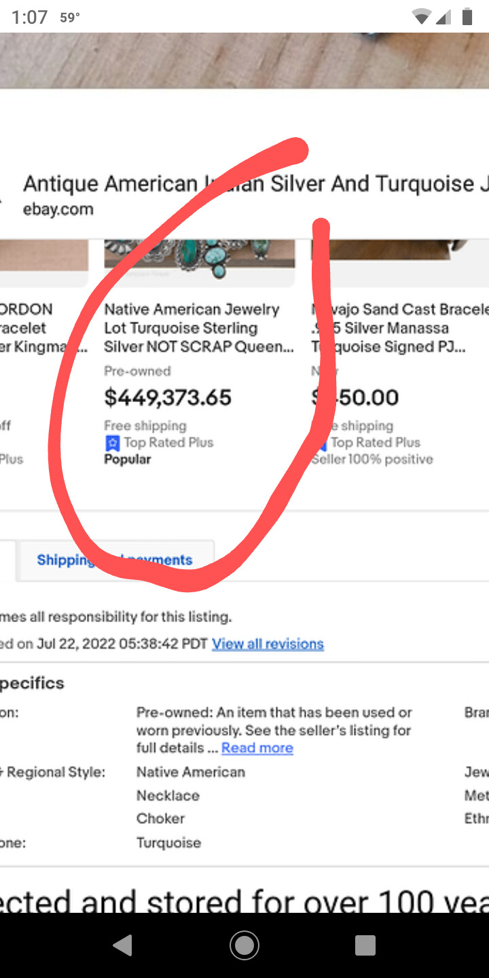Tap the battery status icon
Screen dimensions: 489x978
pyautogui.click(x=467, y=17)
